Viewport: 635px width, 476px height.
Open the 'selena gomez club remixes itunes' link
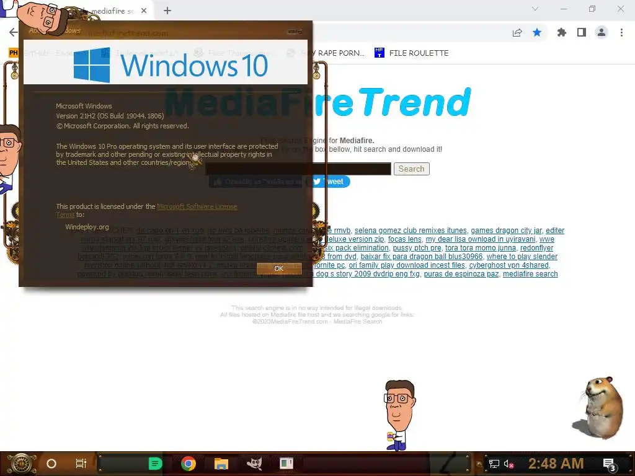(x=411, y=231)
